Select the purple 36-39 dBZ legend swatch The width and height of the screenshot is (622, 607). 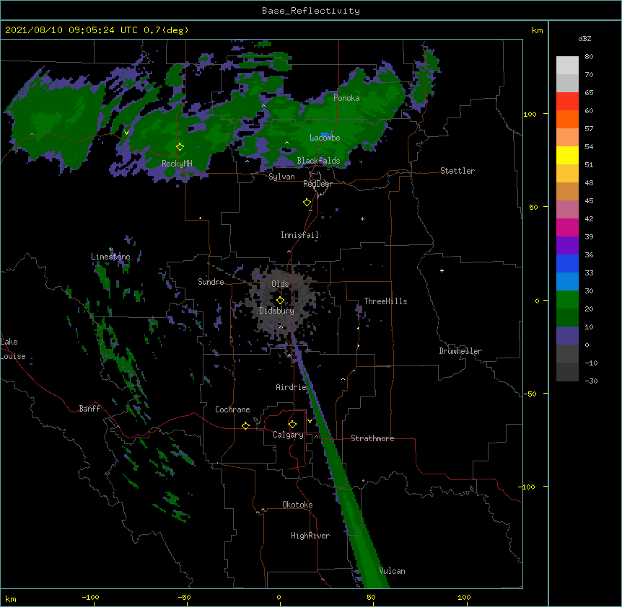(x=567, y=246)
